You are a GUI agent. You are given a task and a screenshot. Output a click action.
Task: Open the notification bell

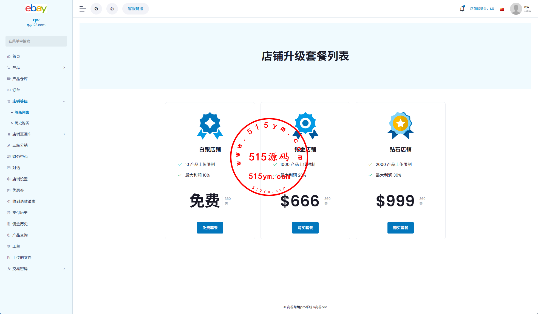tap(462, 9)
